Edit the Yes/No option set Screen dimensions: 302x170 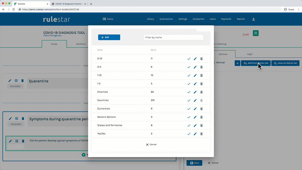[195, 134]
